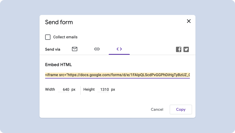
Task: Close the Send form dialog
Action: 189,21
